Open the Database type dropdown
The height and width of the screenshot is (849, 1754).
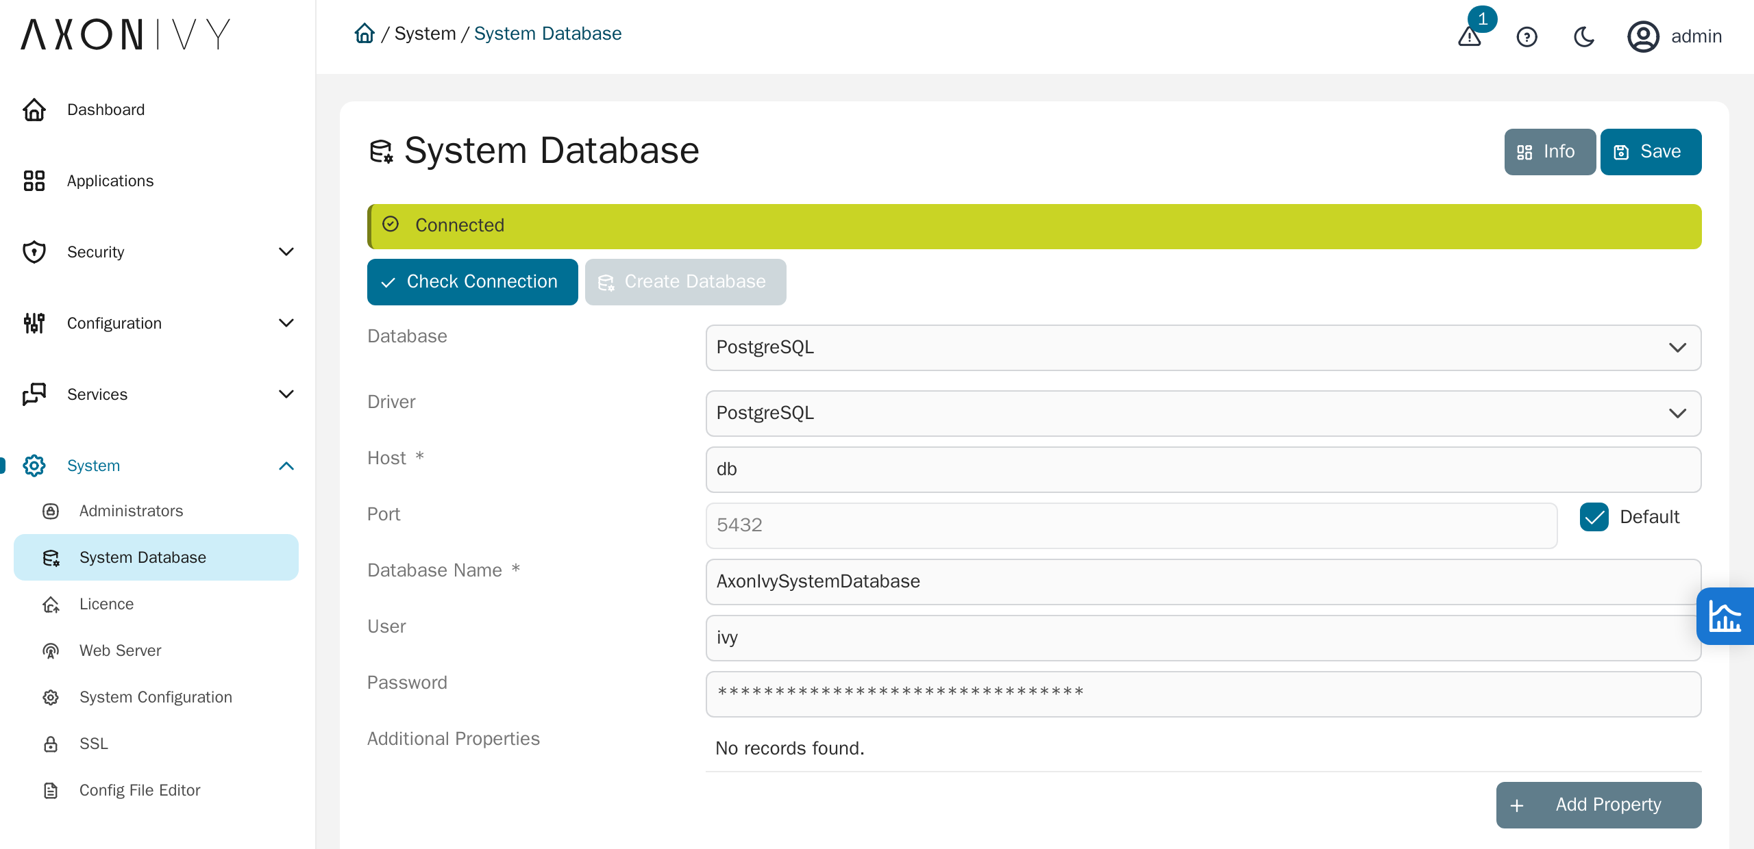(1203, 348)
